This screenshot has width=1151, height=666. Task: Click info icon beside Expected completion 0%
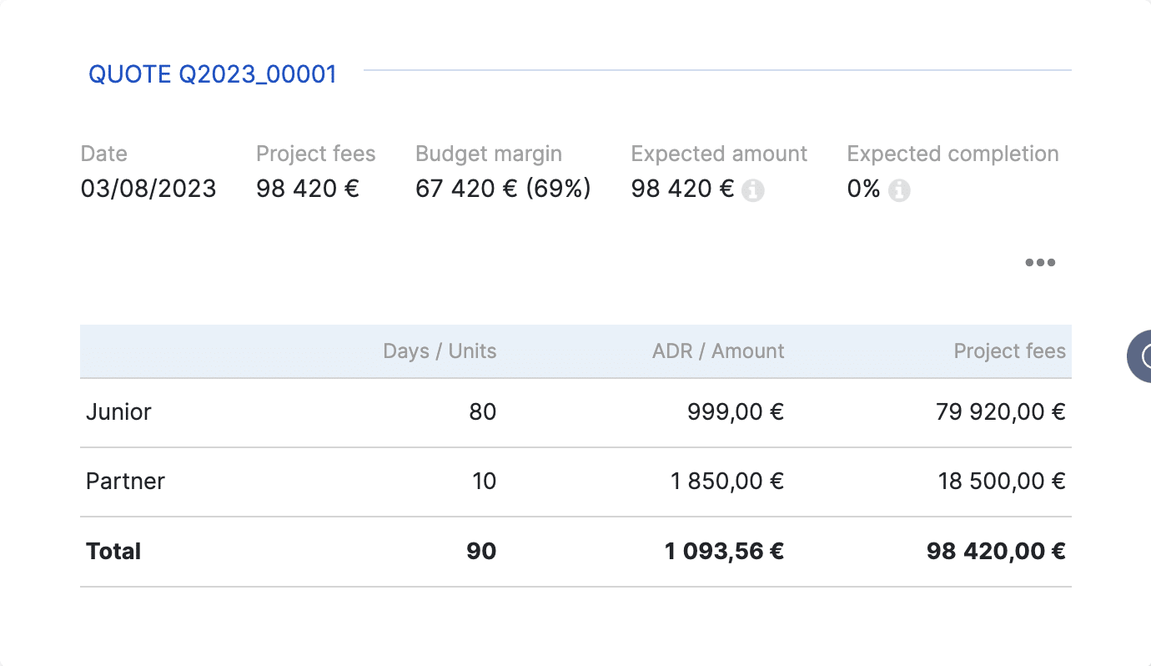[x=898, y=190]
